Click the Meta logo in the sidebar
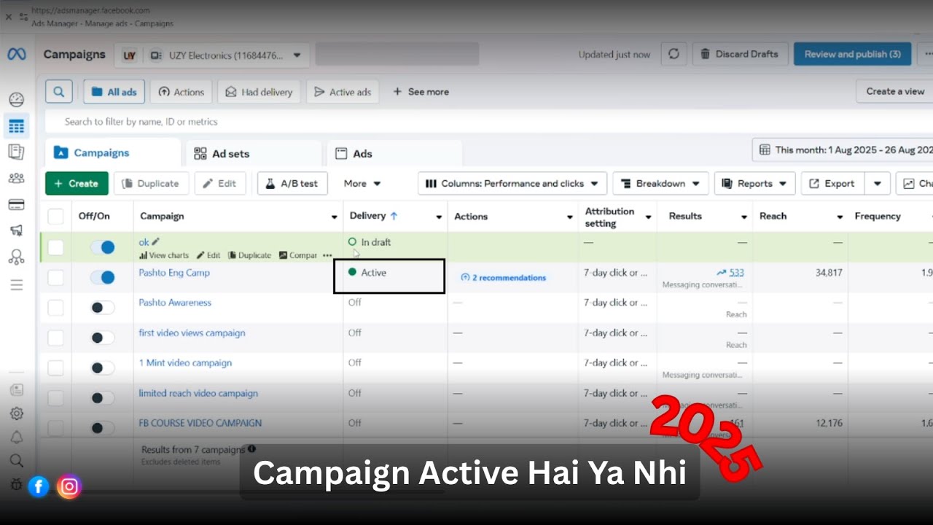The height and width of the screenshot is (525, 933). (x=16, y=54)
